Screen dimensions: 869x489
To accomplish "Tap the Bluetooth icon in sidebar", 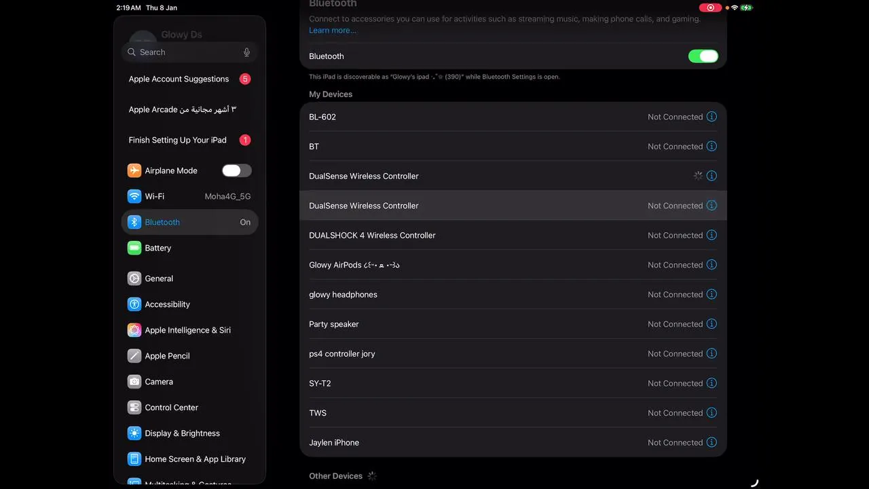I will tap(134, 222).
